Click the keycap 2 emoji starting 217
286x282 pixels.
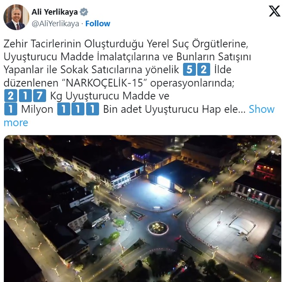[x=11, y=96]
